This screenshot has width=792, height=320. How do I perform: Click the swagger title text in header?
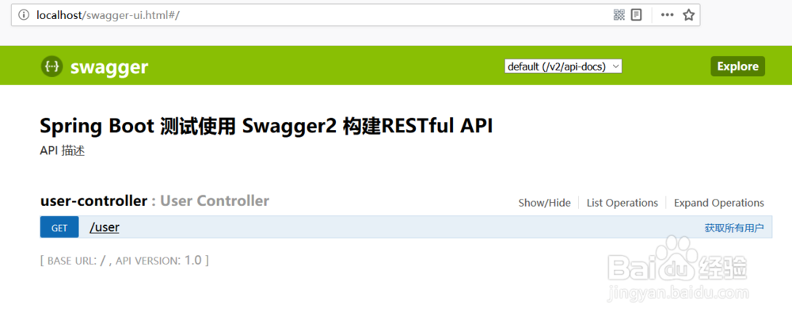tap(109, 67)
